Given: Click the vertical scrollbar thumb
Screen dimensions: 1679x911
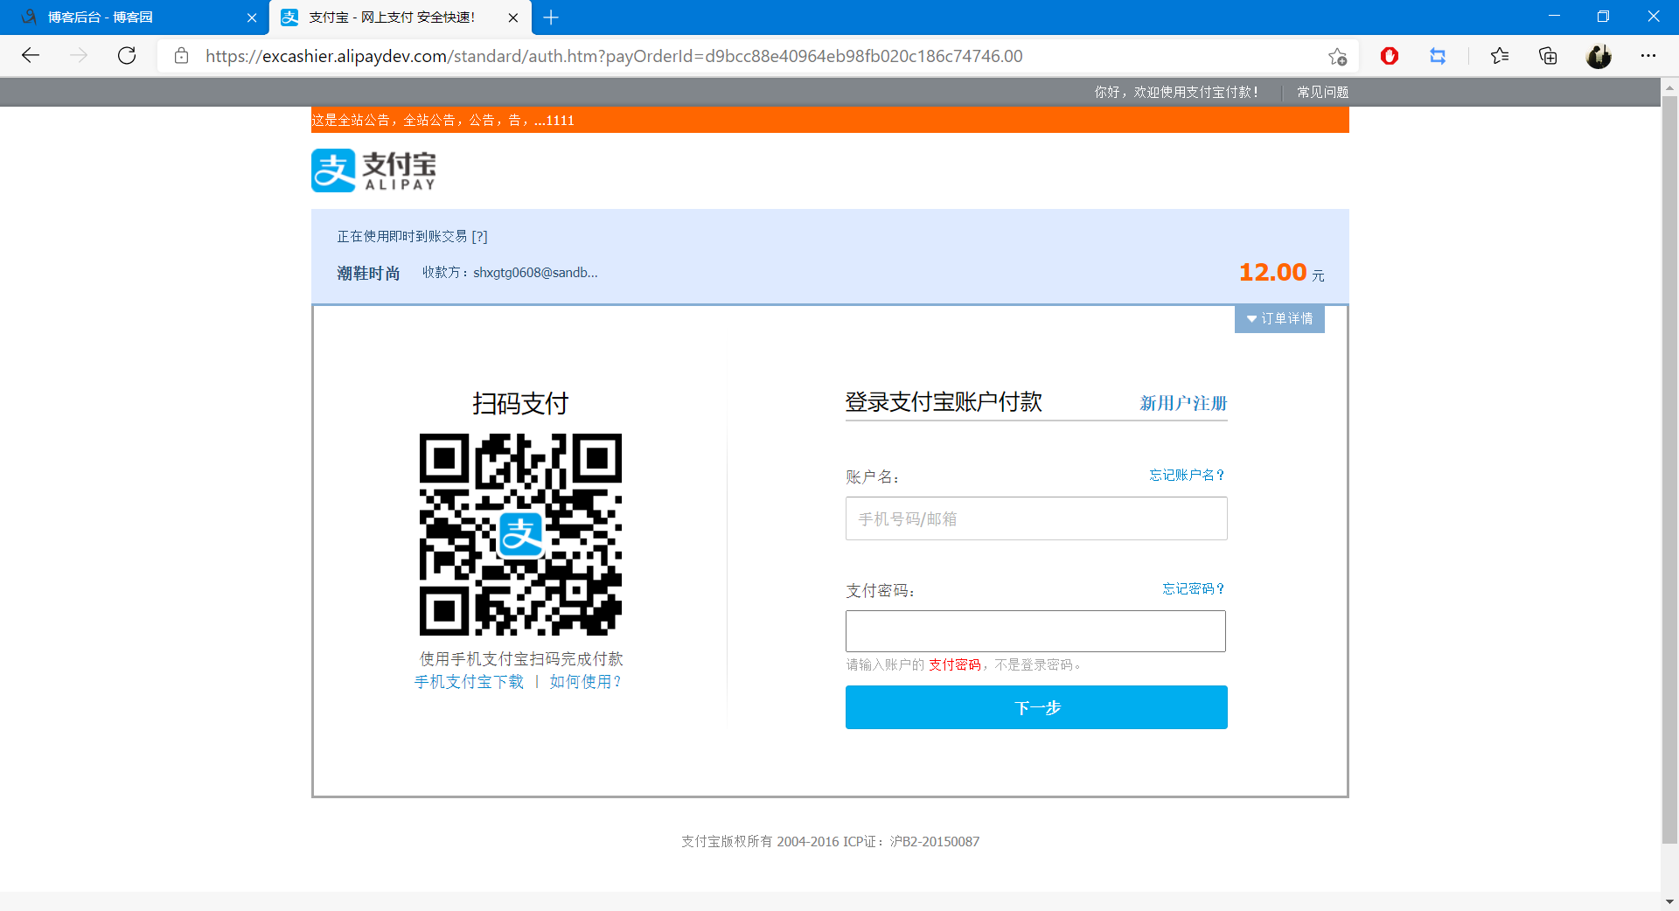Looking at the screenshot, I should point(1669,469).
